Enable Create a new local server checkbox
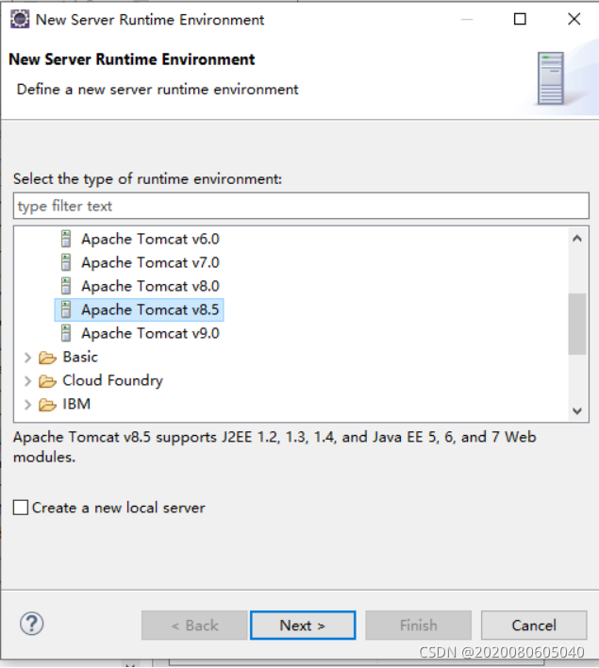 pos(21,508)
